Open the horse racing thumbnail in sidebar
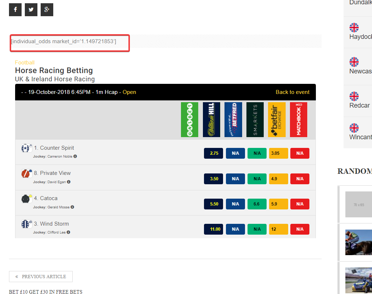 pos(358,242)
